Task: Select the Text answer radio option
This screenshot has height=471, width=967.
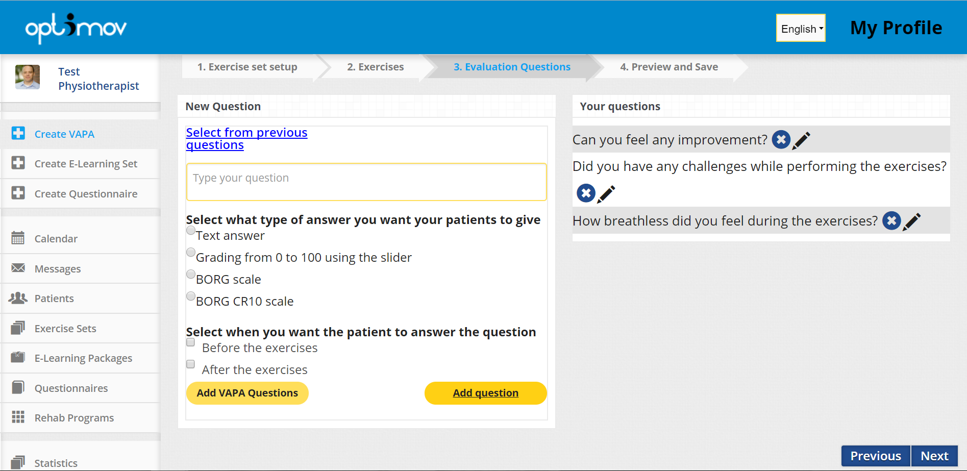Action: (x=191, y=231)
